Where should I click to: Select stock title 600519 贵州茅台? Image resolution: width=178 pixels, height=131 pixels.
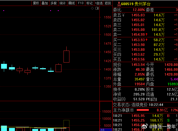tap(136, 4)
